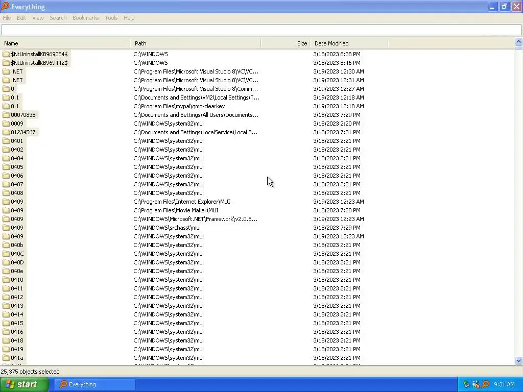Image resolution: width=523 pixels, height=392 pixels.
Task: Select folder icon of 0404
Action: (x=6, y=158)
